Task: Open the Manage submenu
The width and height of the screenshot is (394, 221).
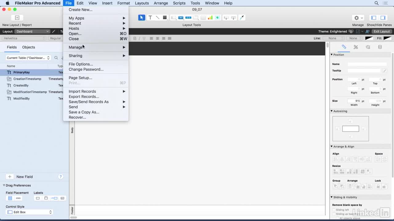Action: click(96, 47)
